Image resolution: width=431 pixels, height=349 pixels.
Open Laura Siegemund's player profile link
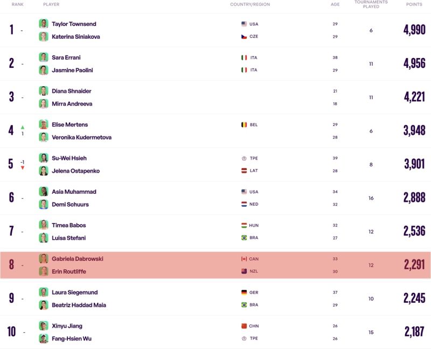point(75,292)
